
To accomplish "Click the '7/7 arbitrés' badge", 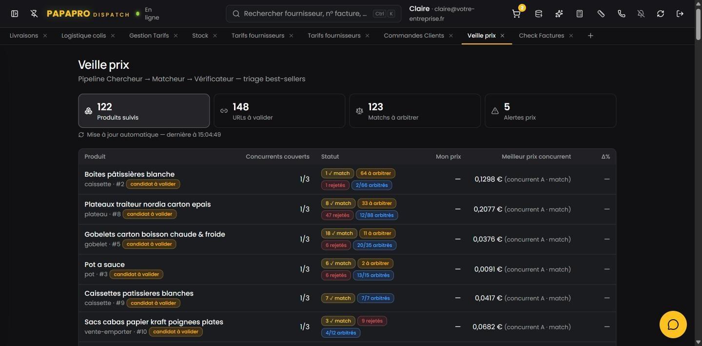I will pyautogui.click(x=375, y=298).
